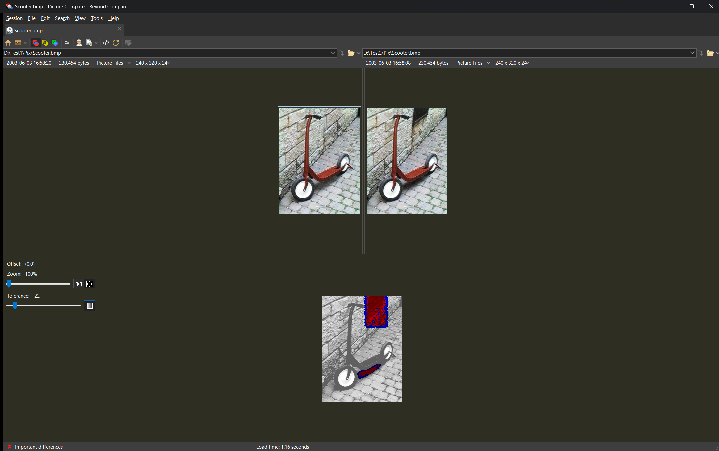719x451 pixels.
Task: Click the left 230,454 bytes size
Action: click(74, 63)
